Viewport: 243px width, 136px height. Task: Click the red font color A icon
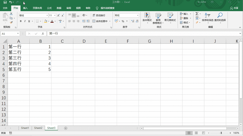click(x=52, y=21)
